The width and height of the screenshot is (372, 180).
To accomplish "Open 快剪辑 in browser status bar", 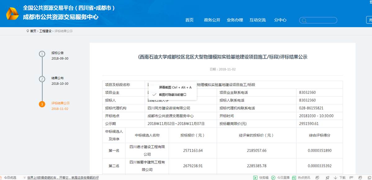I will [x=261, y=178].
